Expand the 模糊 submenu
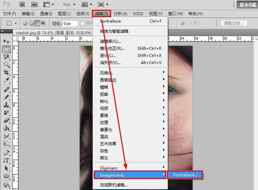The width and height of the screenshot is (258, 190). click(131, 87)
